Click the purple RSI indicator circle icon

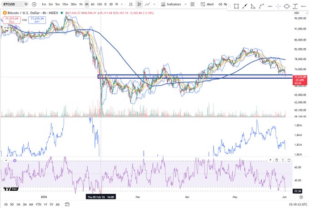[x=15, y=161]
